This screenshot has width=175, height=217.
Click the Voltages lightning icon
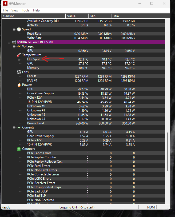tap(19, 46)
